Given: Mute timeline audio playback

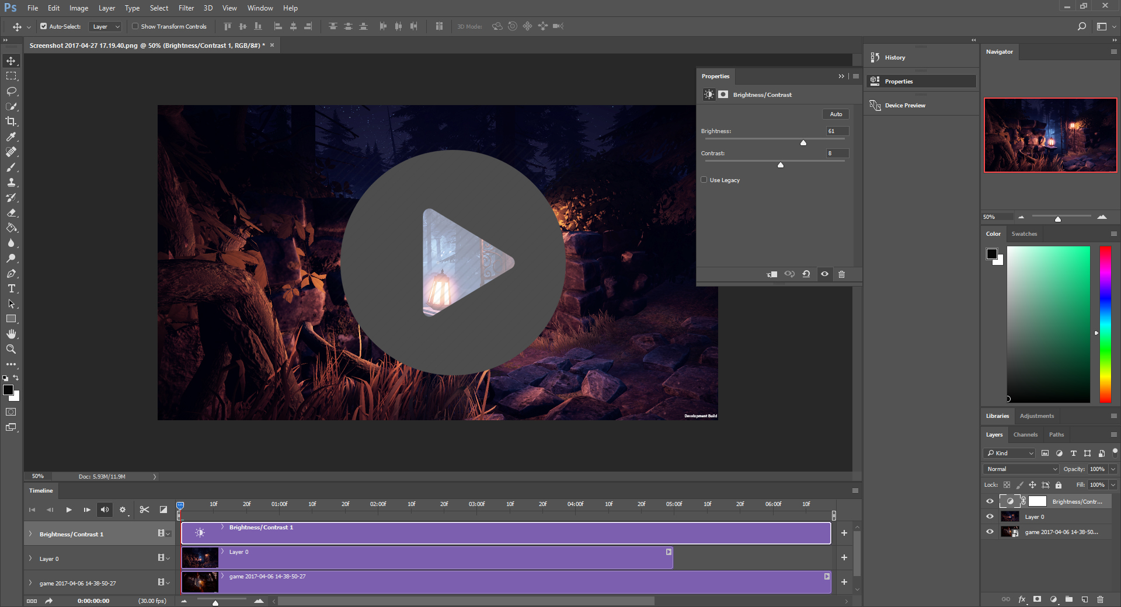Looking at the screenshot, I should point(105,510).
